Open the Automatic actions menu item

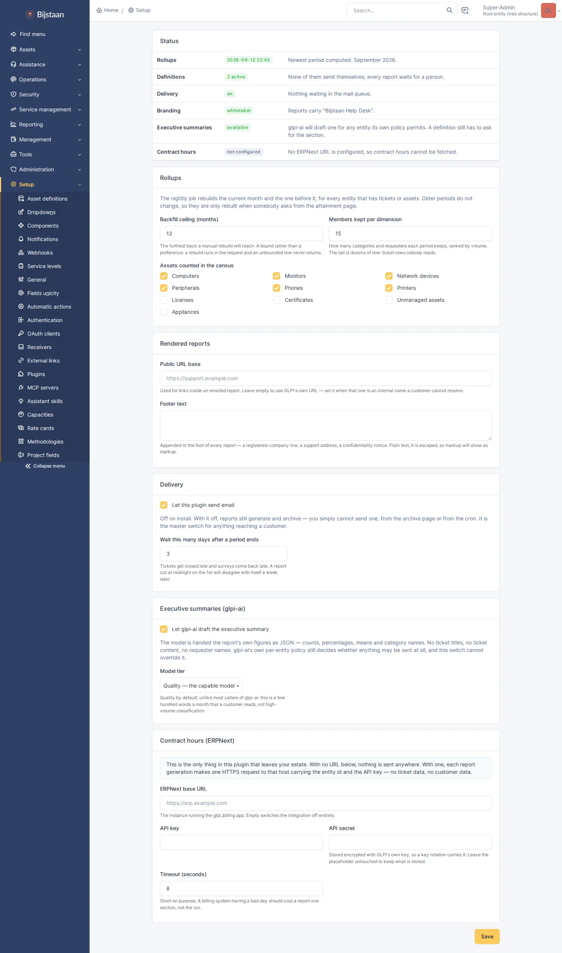[45, 307]
